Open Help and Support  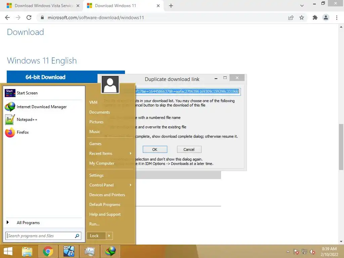[105, 214]
